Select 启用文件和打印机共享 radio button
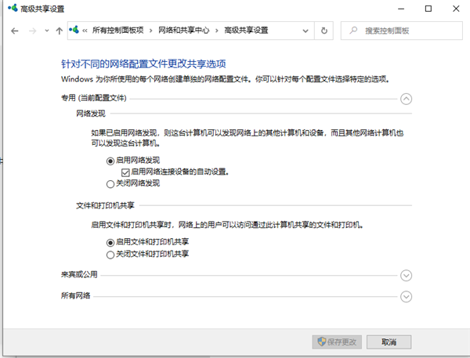This screenshot has width=470, height=358. coord(110,242)
